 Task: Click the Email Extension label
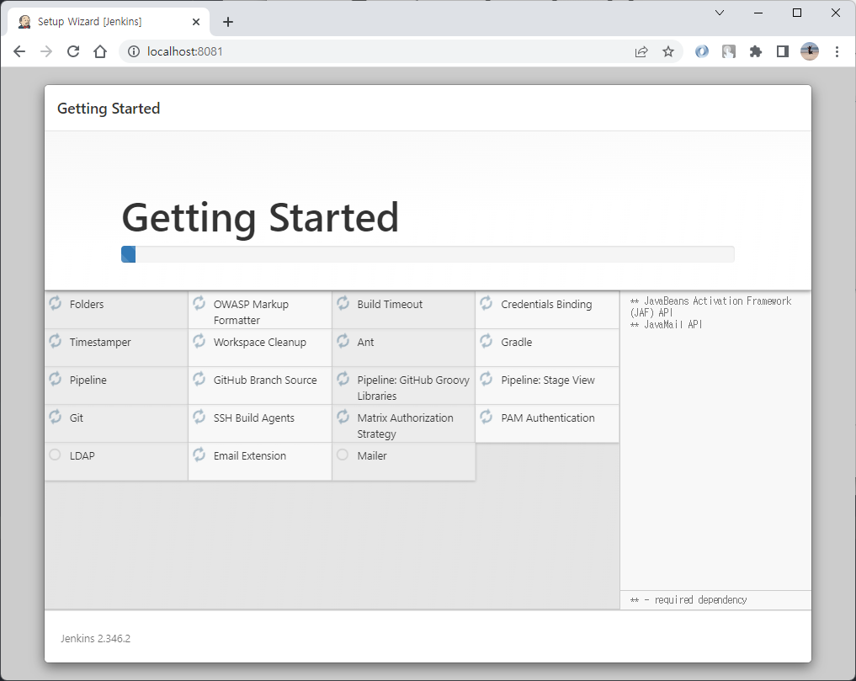(250, 456)
